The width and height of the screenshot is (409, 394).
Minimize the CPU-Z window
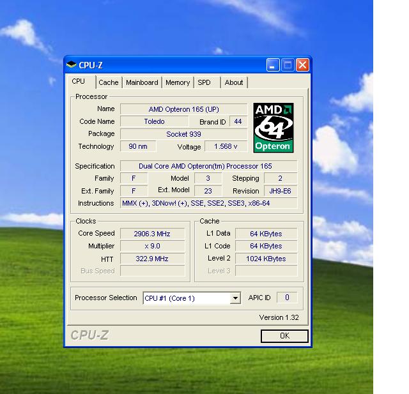[x=273, y=64]
